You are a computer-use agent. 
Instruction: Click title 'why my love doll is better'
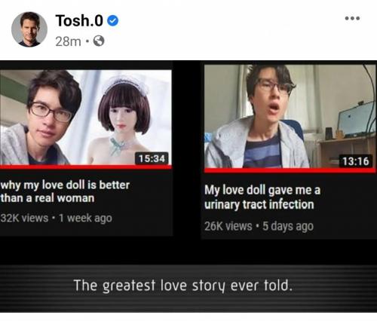point(65,185)
